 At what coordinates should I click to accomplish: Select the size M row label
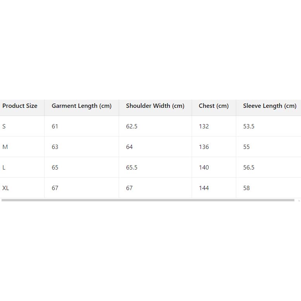click(x=5, y=147)
